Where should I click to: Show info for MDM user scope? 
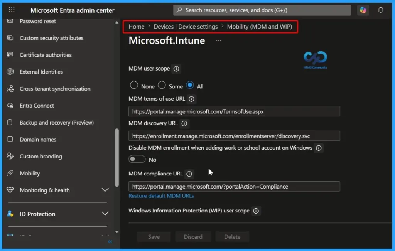176,69
